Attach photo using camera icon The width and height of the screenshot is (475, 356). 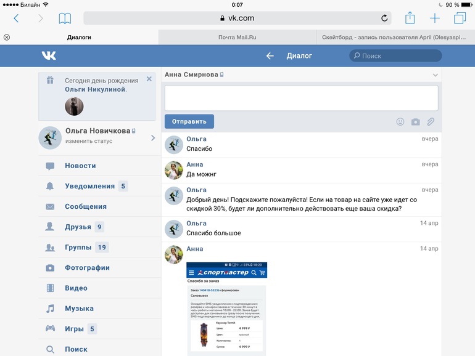pos(416,122)
